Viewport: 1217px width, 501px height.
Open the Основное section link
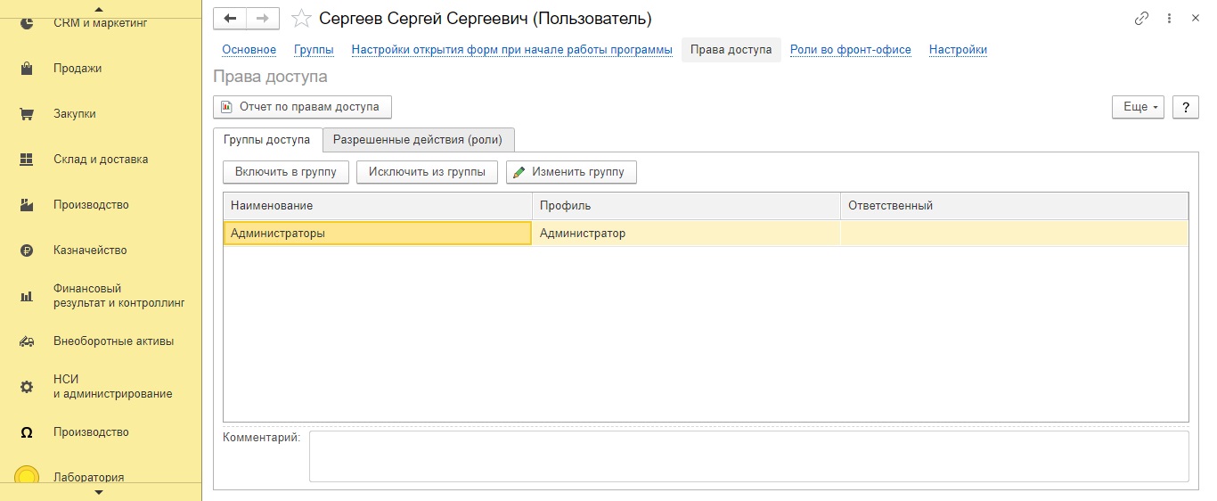tap(249, 50)
